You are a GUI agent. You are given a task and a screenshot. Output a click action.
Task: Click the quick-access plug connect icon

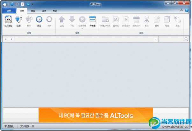tap(12, 4)
